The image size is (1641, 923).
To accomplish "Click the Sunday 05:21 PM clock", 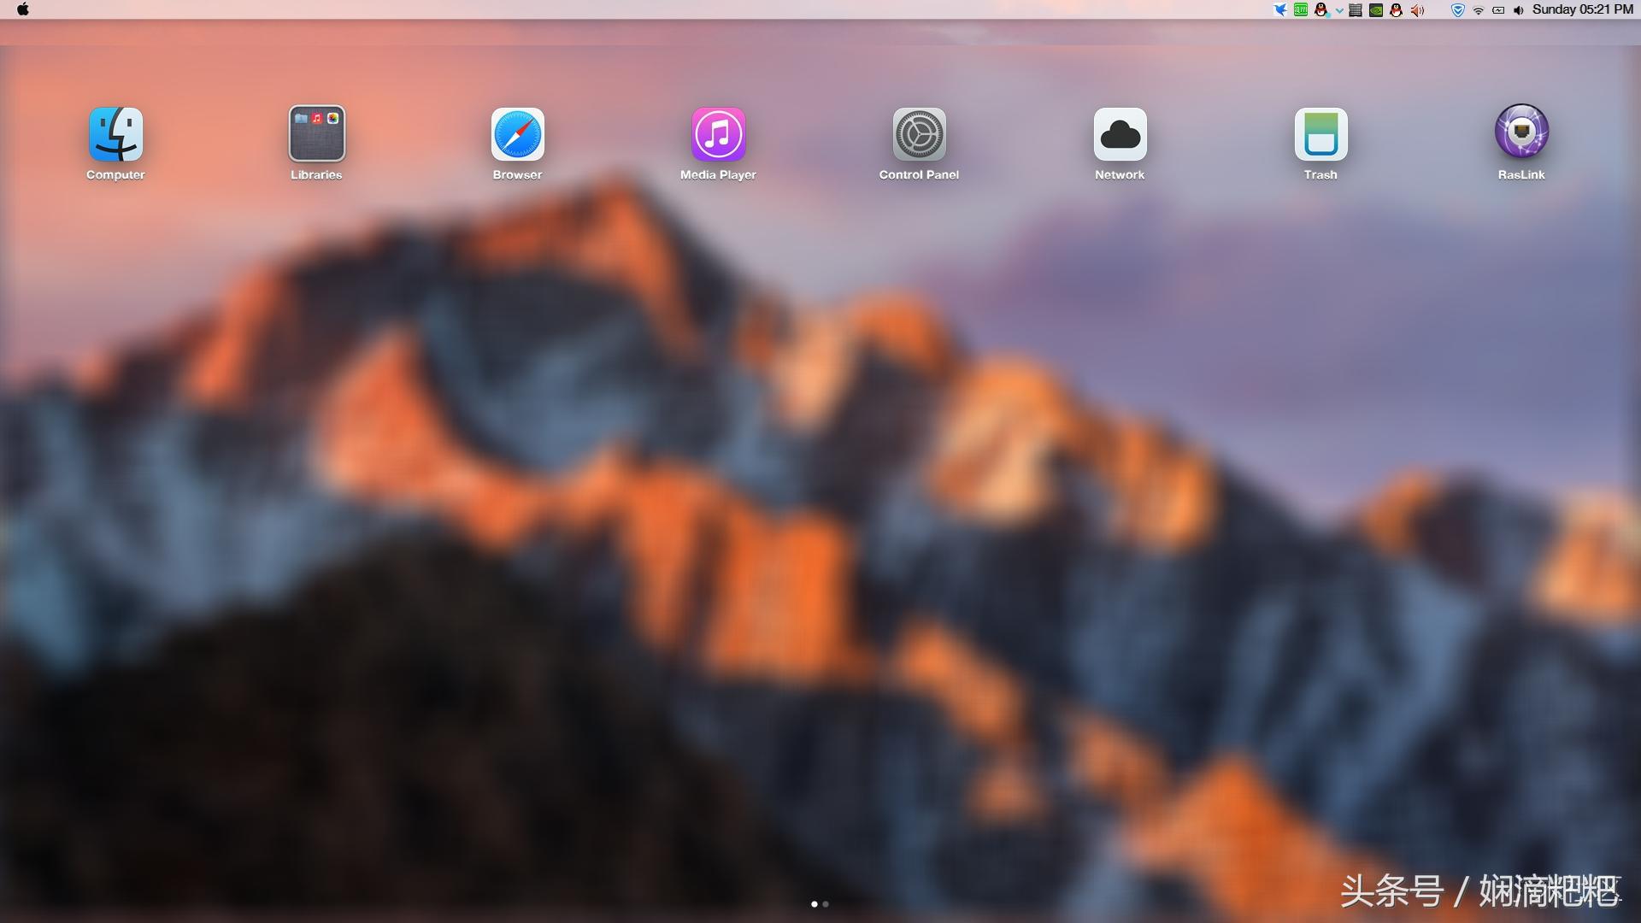I will pyautogui.click(x=1582, y=9).
